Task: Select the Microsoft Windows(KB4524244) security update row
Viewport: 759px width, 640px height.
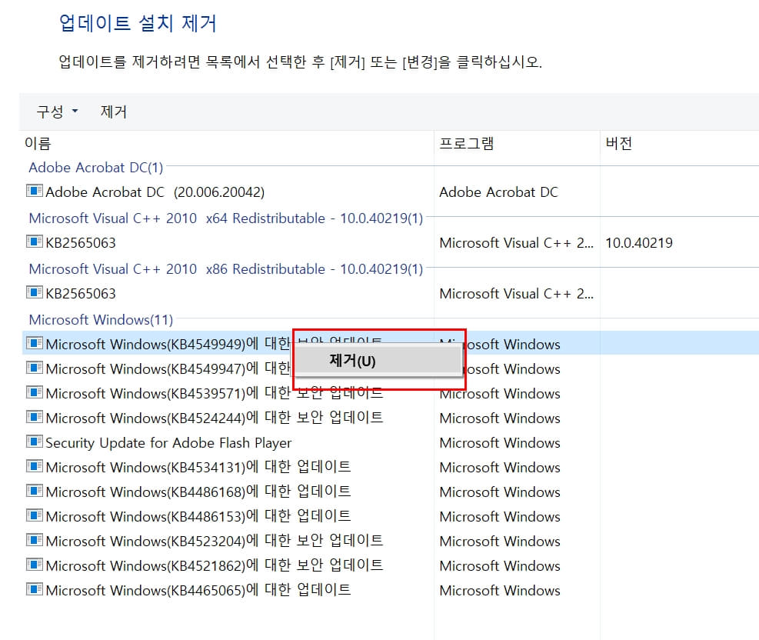Action: (215, 418)
